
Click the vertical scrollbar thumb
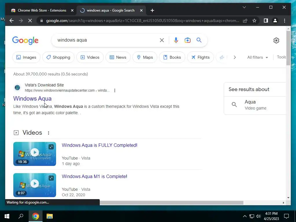[x=288, y=48]
